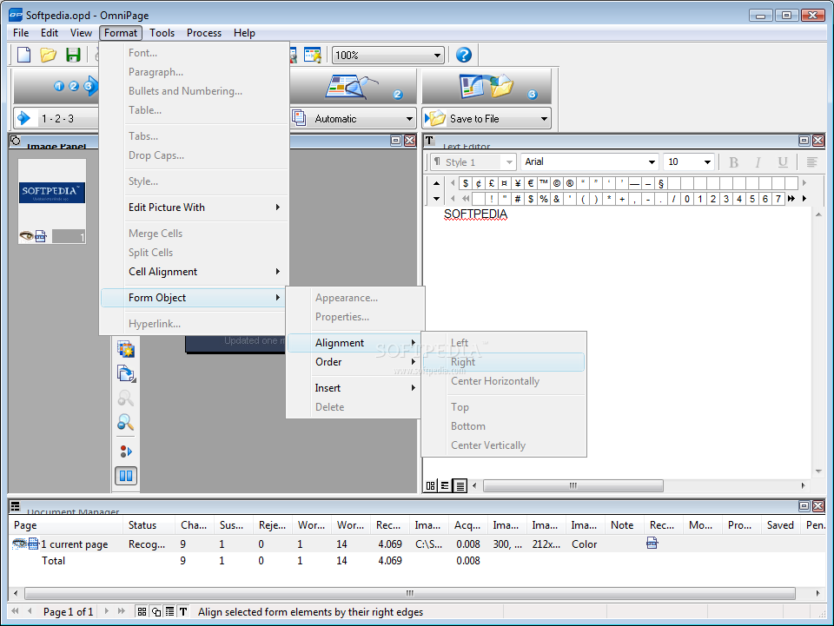Insert the pound £ character

[492, 183]
